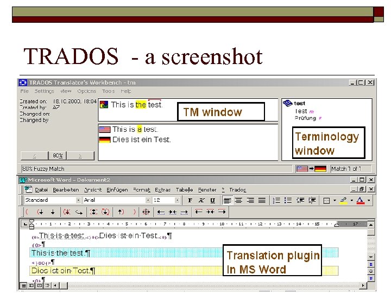Open the Extras menu in Word

point(162,190)
